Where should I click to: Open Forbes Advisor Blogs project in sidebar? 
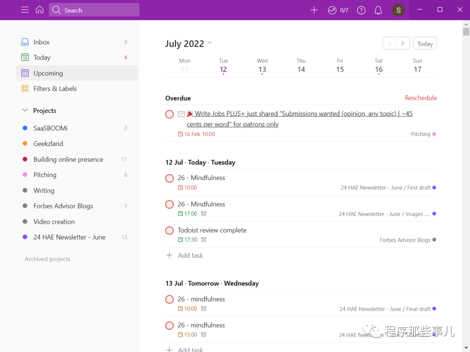(77, 206)
